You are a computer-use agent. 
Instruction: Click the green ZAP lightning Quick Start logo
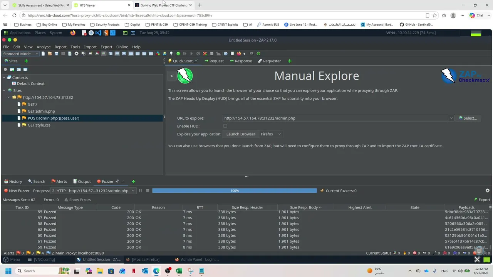point(185,76)
